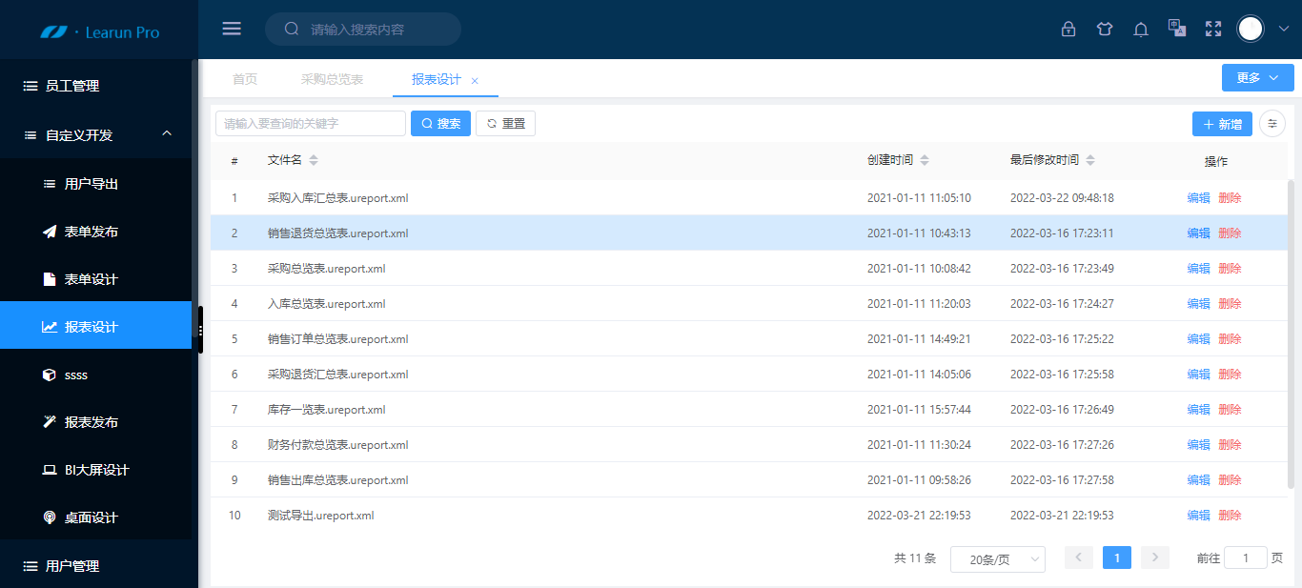Image resolution: width=1302 pixels, height=588 pixels.
Task: Click the table vertical scrollbar
Action: click(1292, 334)
